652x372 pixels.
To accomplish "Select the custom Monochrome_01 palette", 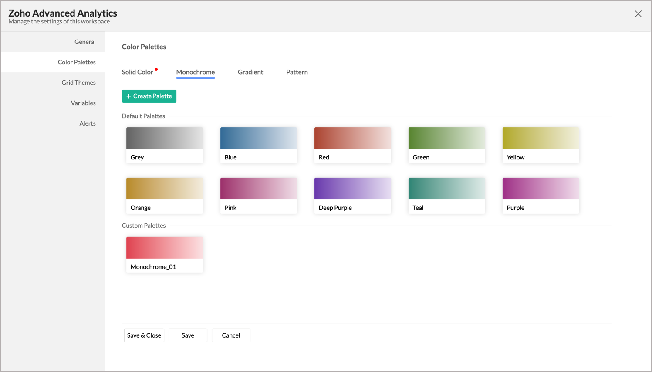I will point(165,255).
